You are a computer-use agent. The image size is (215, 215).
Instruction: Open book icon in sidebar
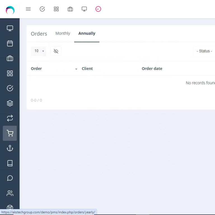10,163
